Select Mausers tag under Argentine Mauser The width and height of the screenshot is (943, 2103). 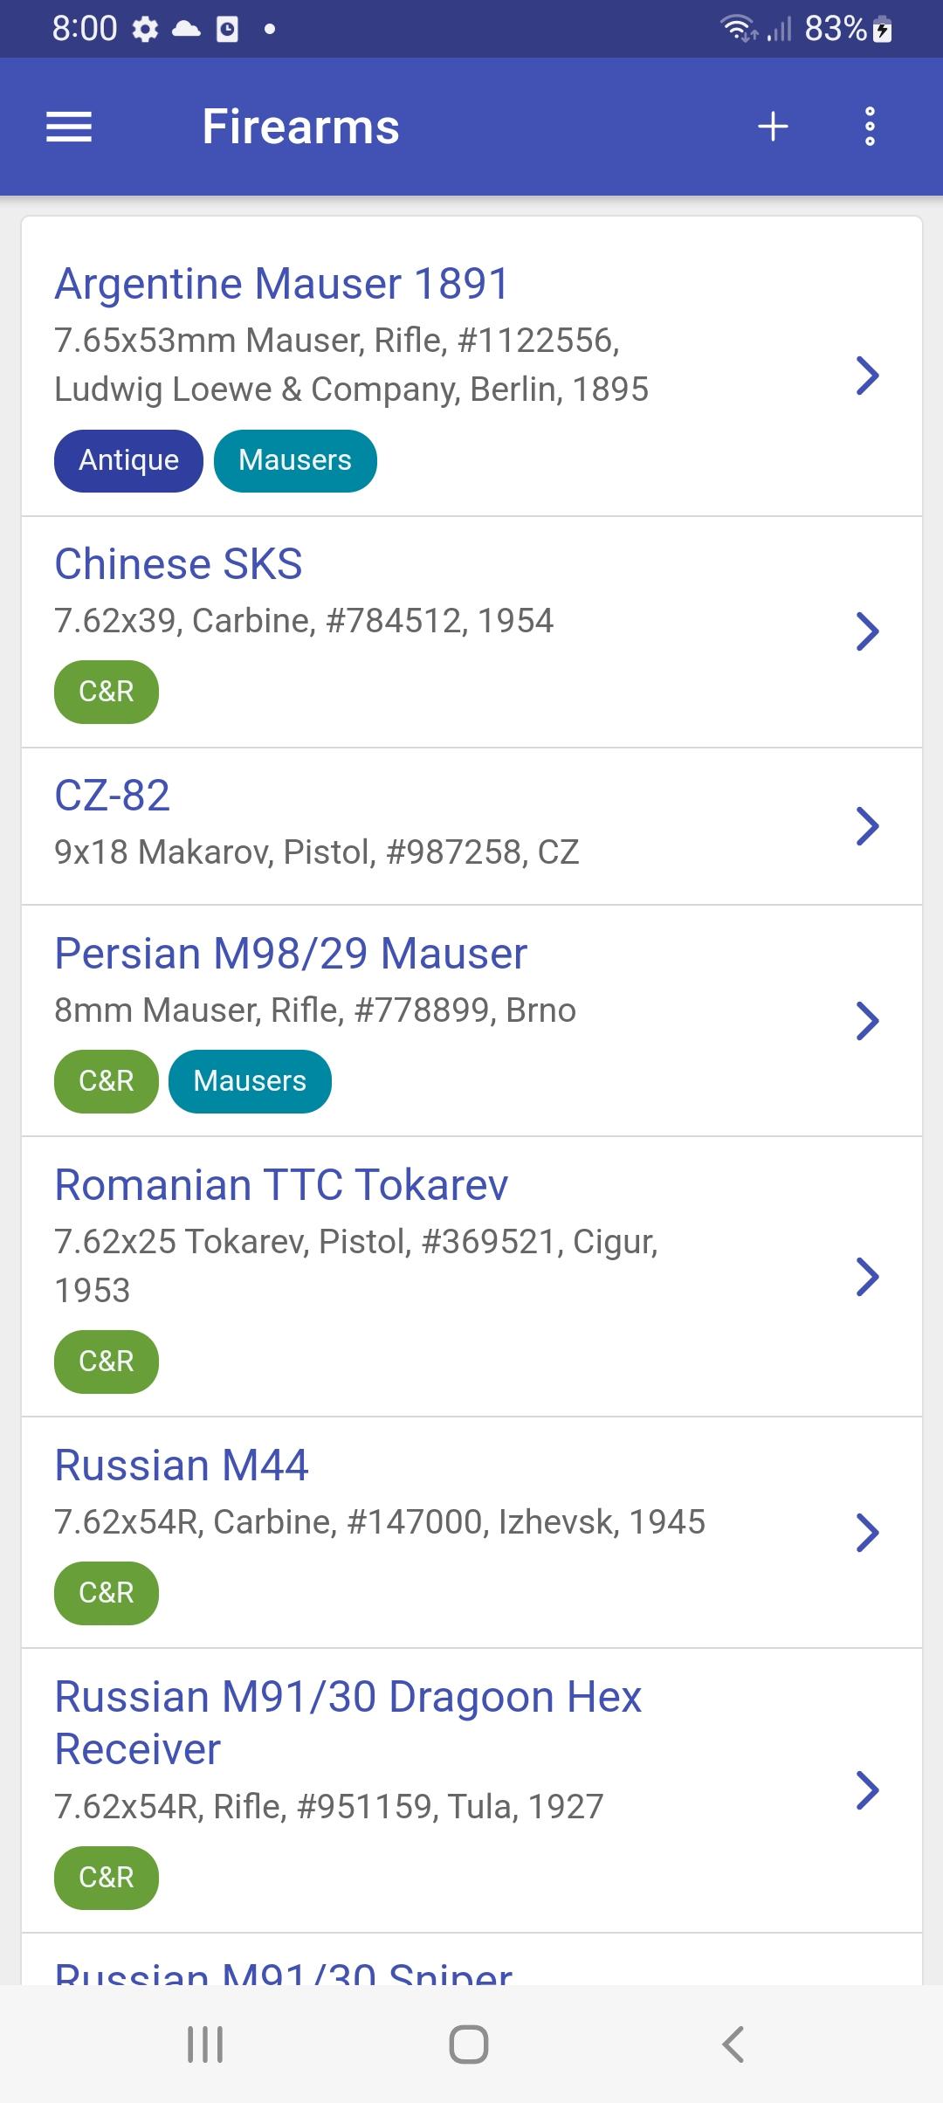coord(295,461)
